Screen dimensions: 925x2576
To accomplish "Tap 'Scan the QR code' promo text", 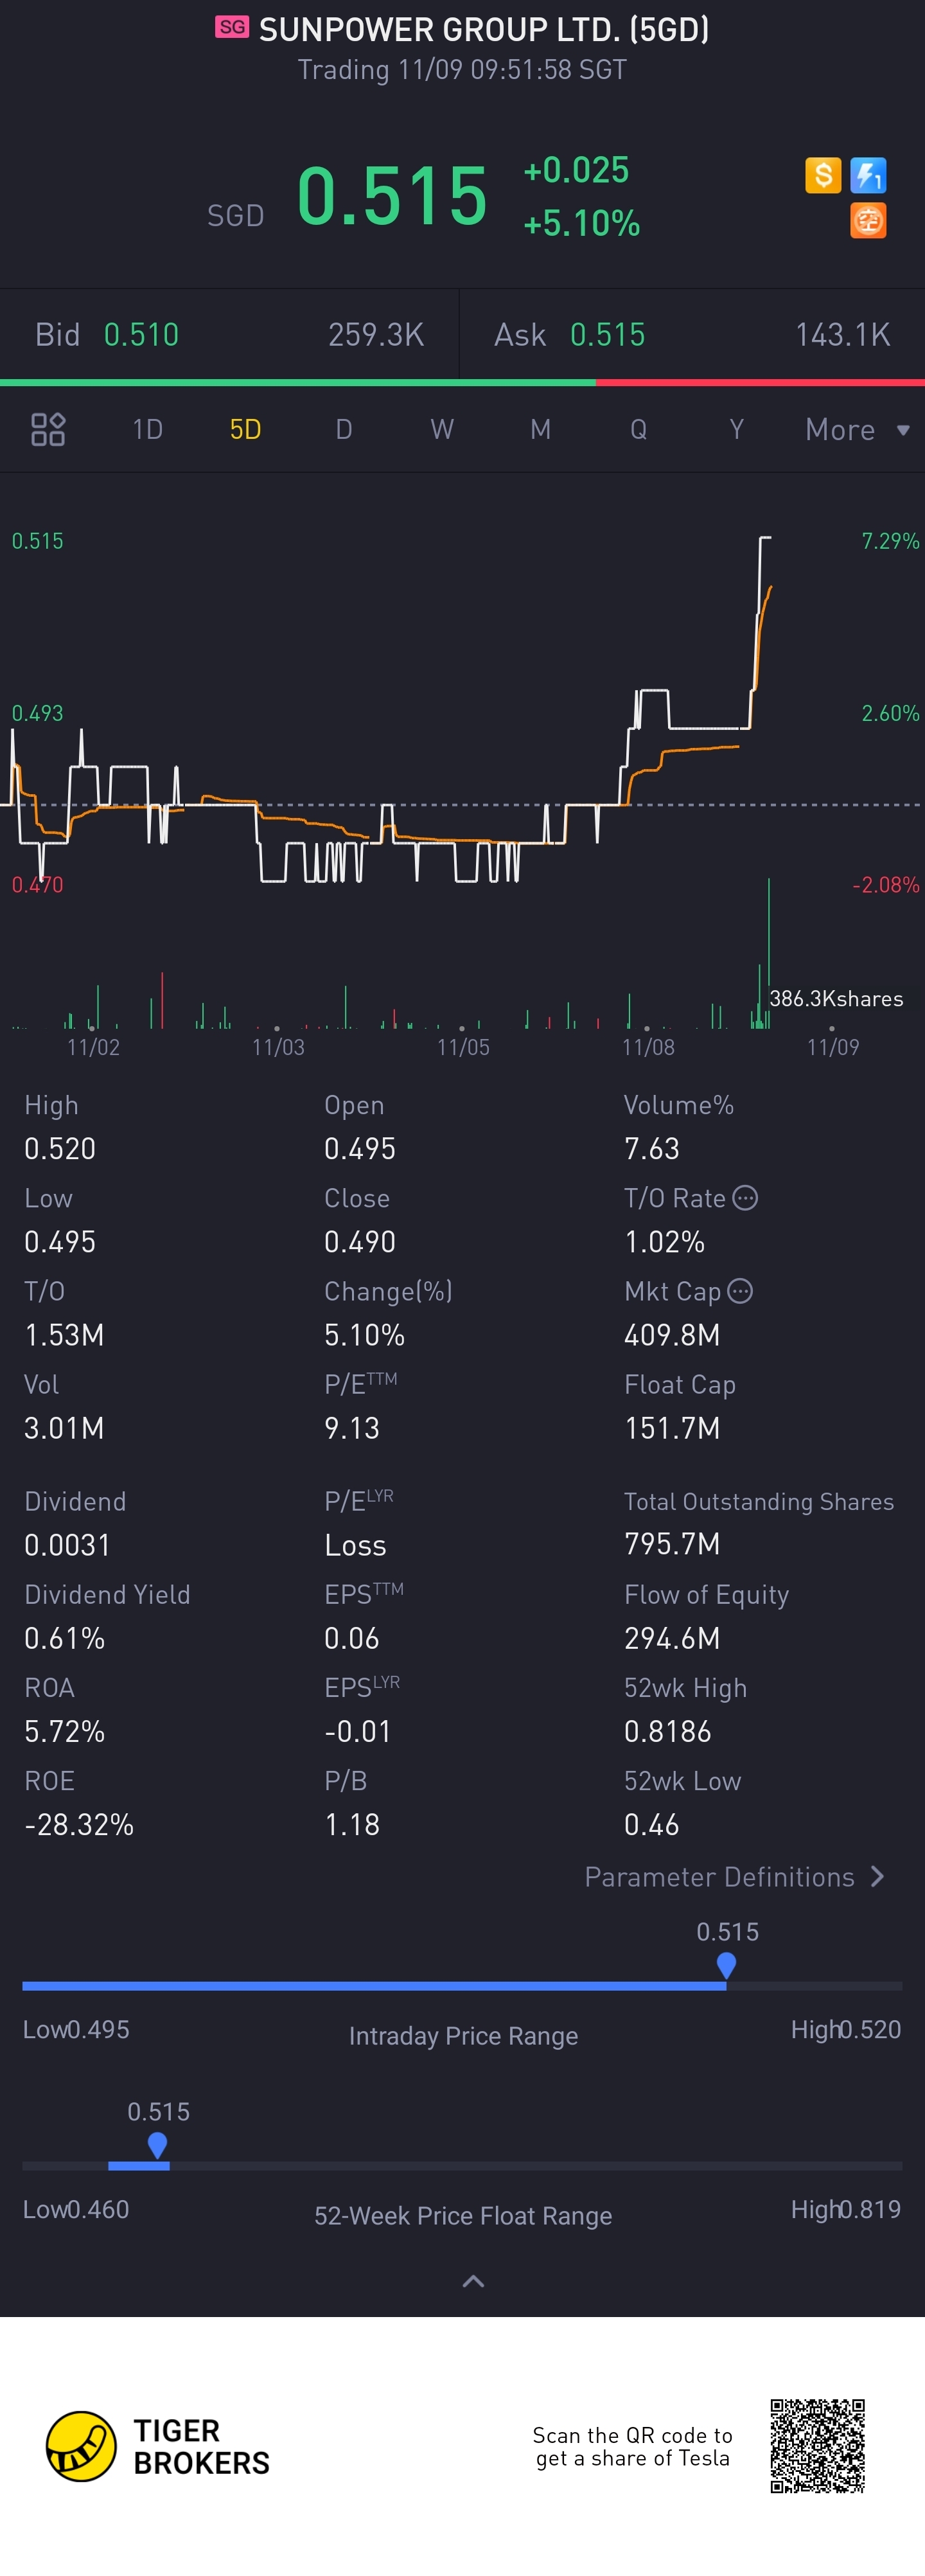I will point(632,2446).
